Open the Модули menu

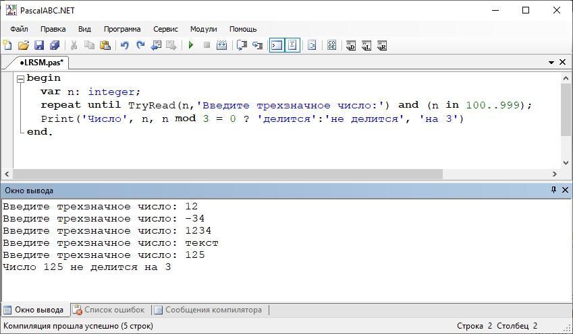[x=204, y=29]
